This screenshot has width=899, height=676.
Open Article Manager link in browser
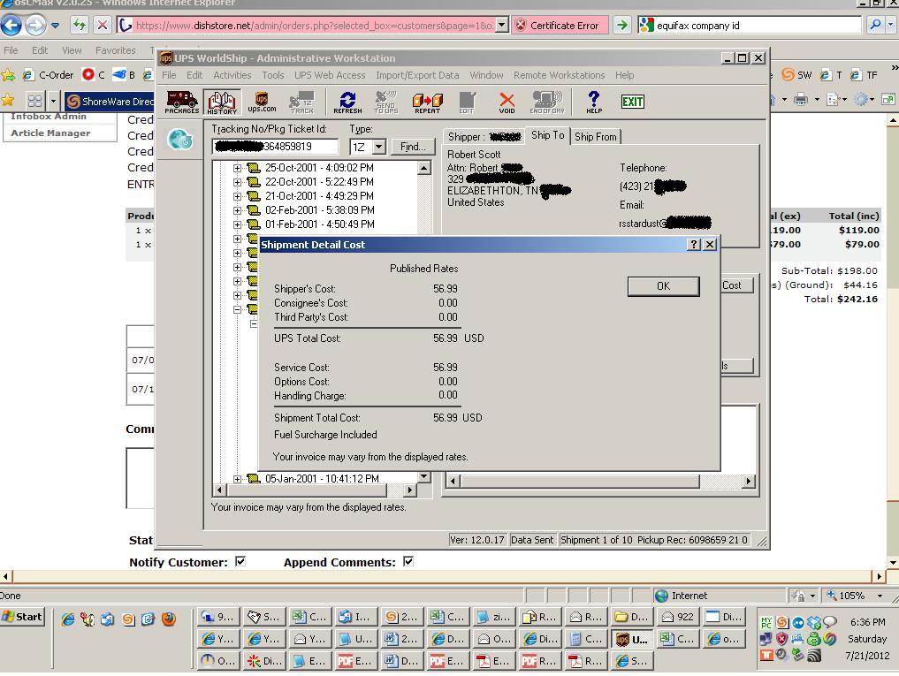click(x=50, y=133)
